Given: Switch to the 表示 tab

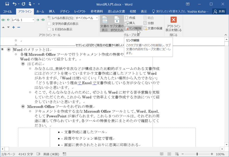Looking at the screenshot, I should [x=144, y=11].
